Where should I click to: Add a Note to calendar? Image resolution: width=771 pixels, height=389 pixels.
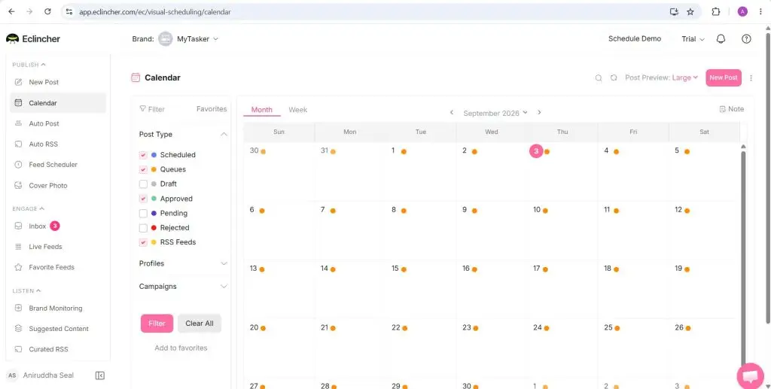[731, 109]
